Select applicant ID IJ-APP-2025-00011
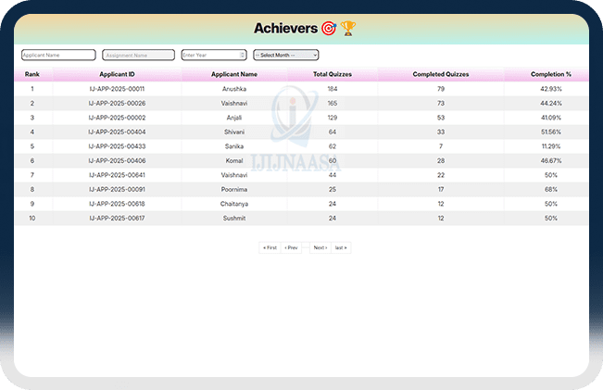Image resolution: width=603 pixels, height=390 pixels. click(118, 89)
